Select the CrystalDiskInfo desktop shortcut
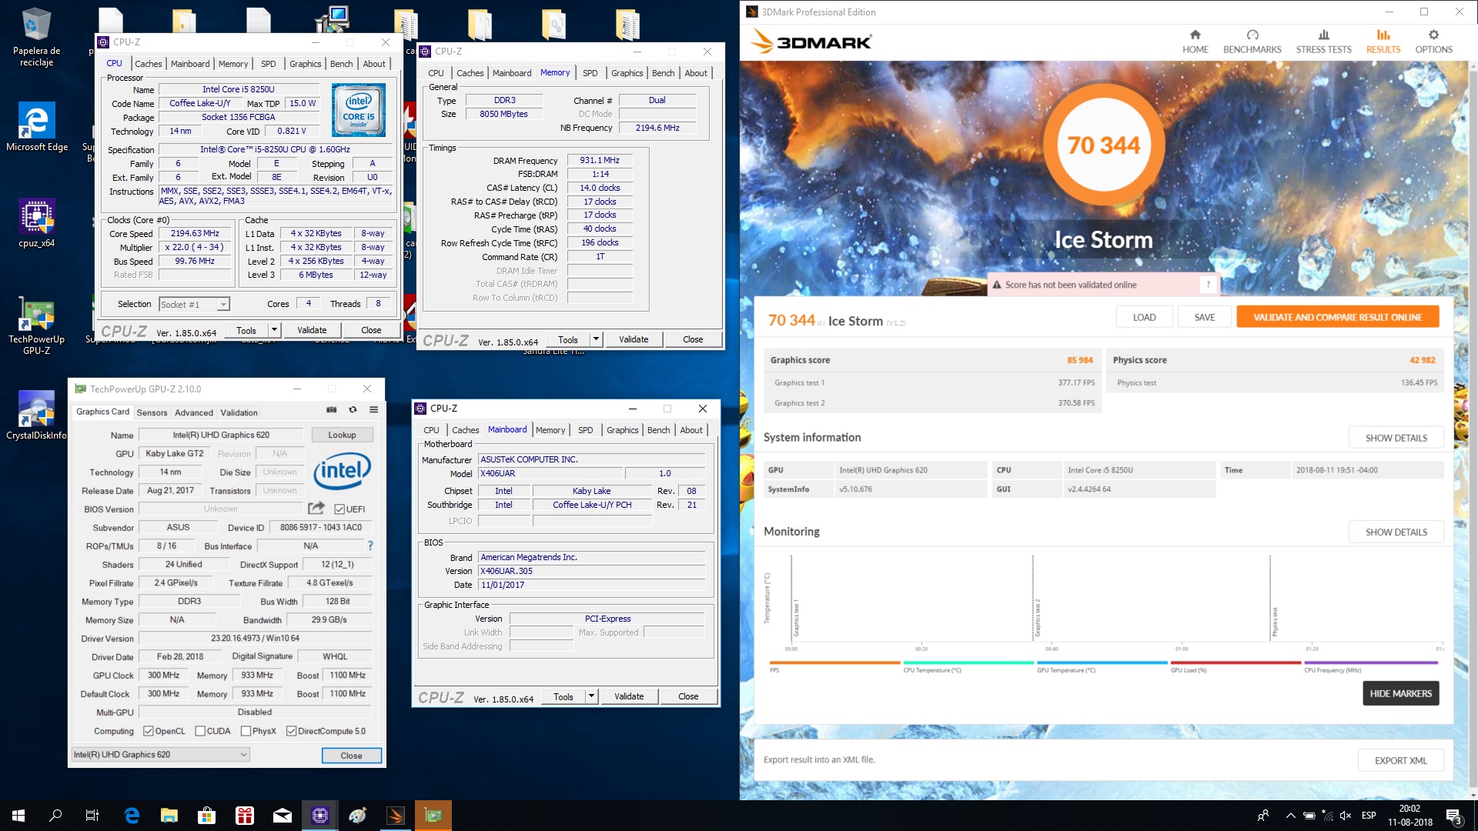 tap(36, 415)
